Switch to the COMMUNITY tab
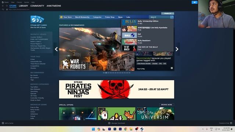 (37, 6)
